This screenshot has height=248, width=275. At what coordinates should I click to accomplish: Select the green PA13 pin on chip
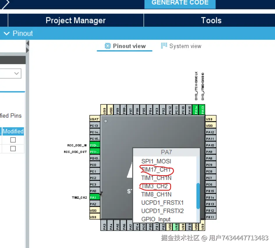point(202,110)
